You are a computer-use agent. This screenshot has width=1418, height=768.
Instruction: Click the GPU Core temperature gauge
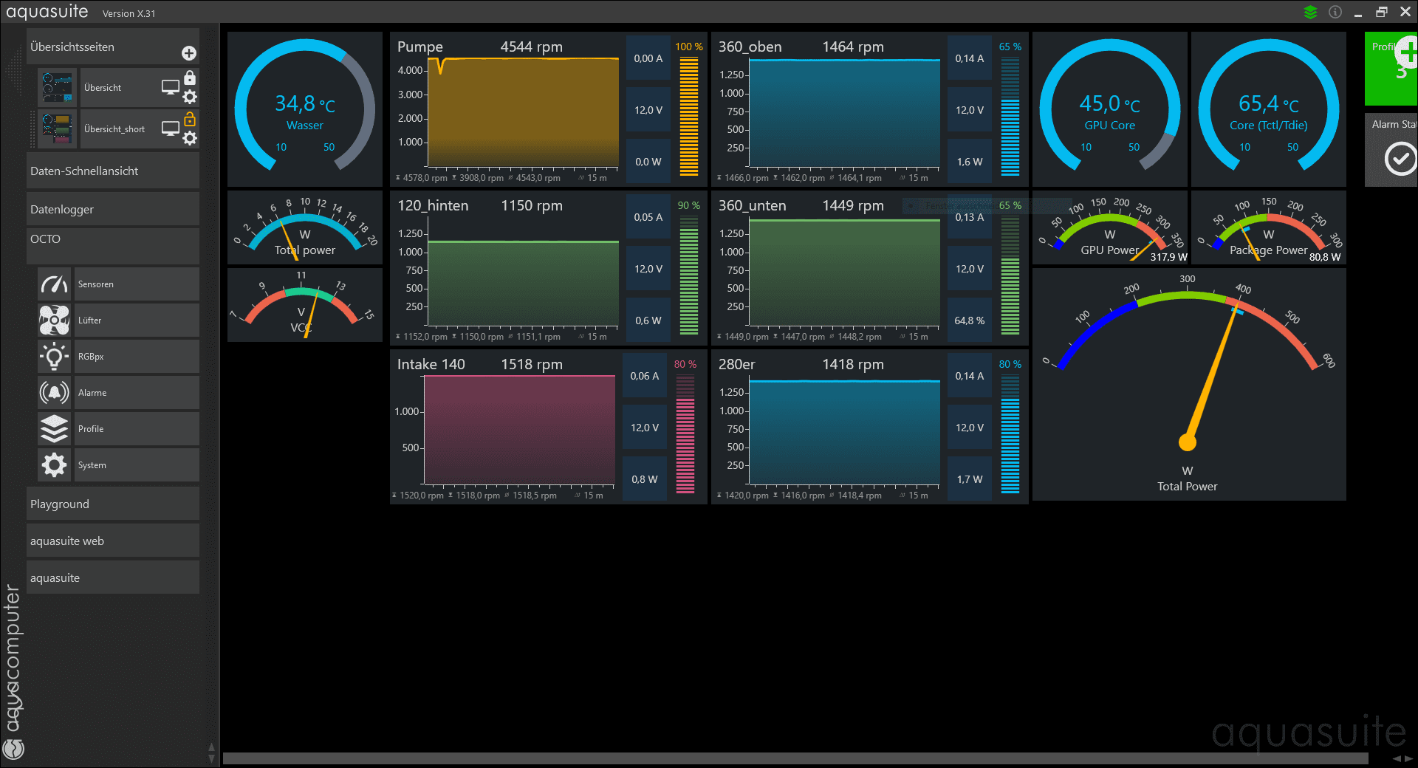pos(1110,109)
